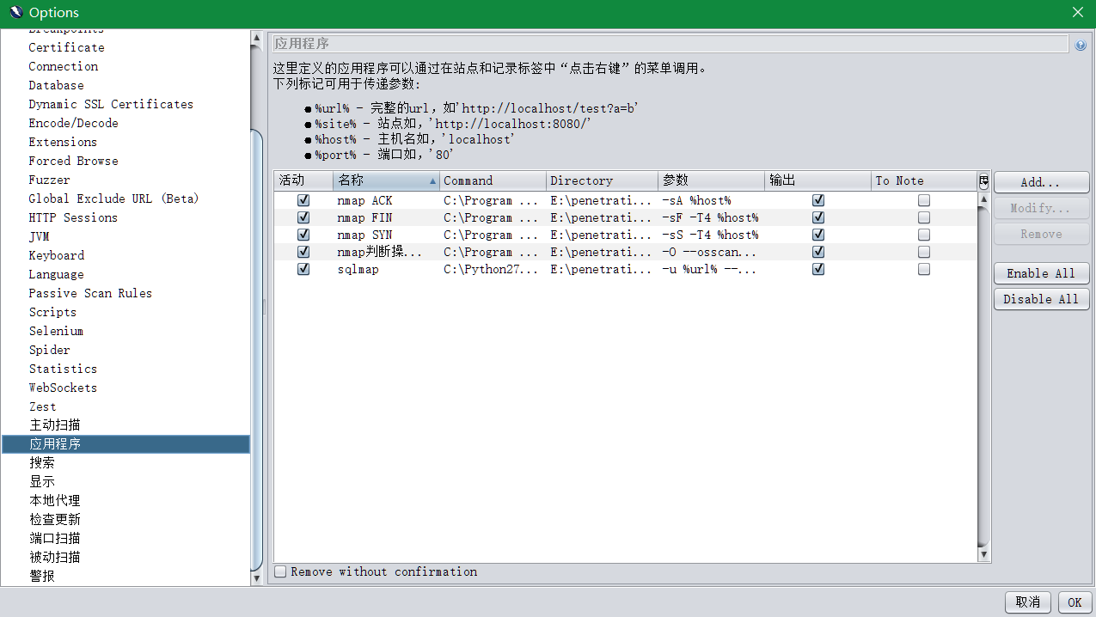
Task: Enable Remove without confirmation checkbox
Action: [280, 571]
